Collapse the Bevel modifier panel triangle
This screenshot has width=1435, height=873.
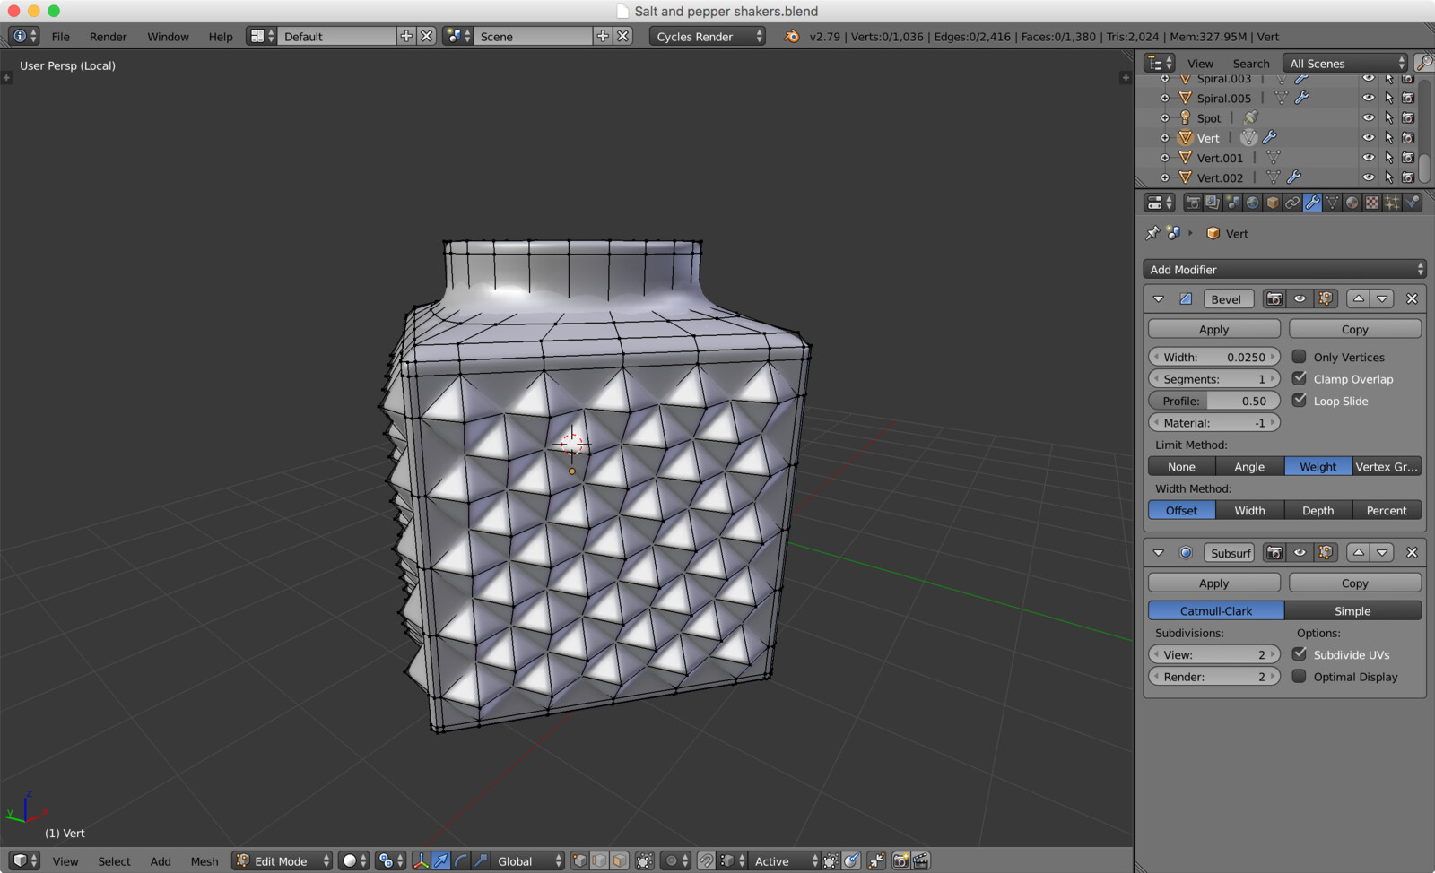1158,298
